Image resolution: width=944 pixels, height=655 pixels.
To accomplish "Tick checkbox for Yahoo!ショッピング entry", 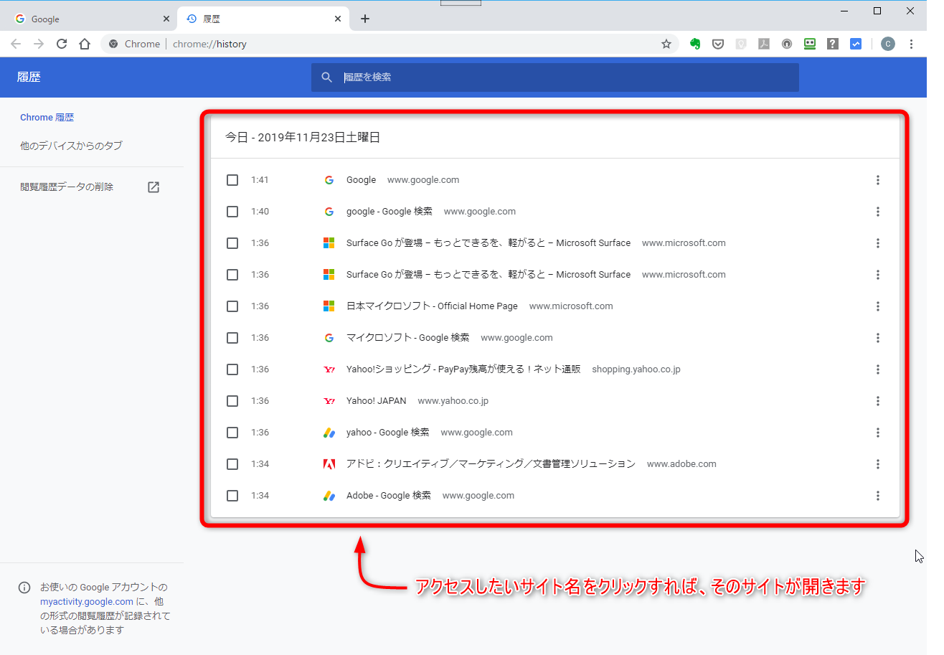I will [x=232, y=369].
